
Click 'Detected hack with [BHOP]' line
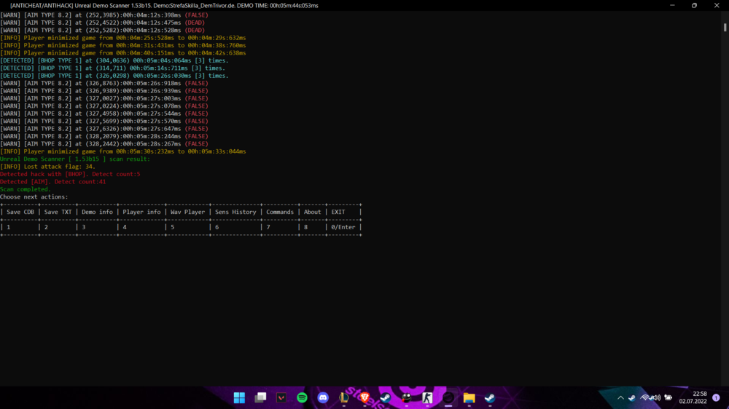click(70, 174)
